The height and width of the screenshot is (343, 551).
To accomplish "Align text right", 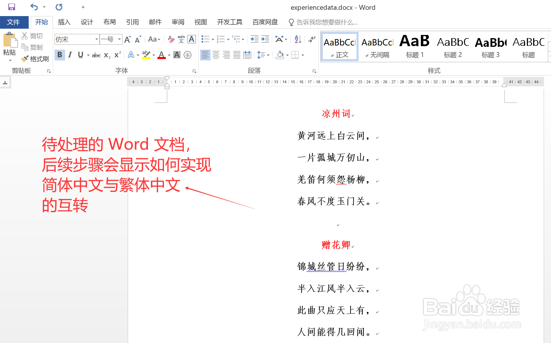I will [226, 55].
